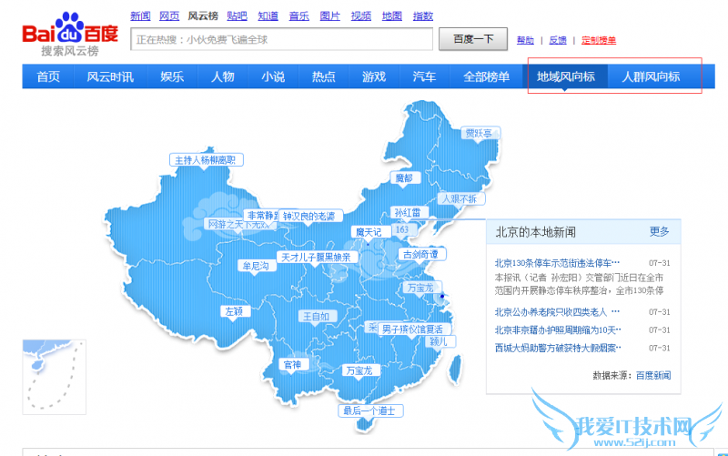This screenshot has width=728, height=456.
Task: Open news 西城大妈助警方破获特大假烟案
Action: pyautogui.click(x=558, y=349)
